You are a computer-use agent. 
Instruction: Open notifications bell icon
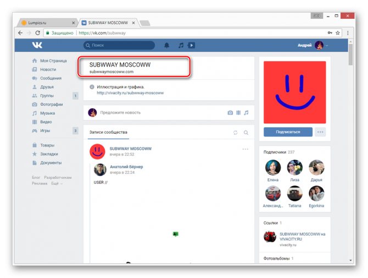click(166, 45)
